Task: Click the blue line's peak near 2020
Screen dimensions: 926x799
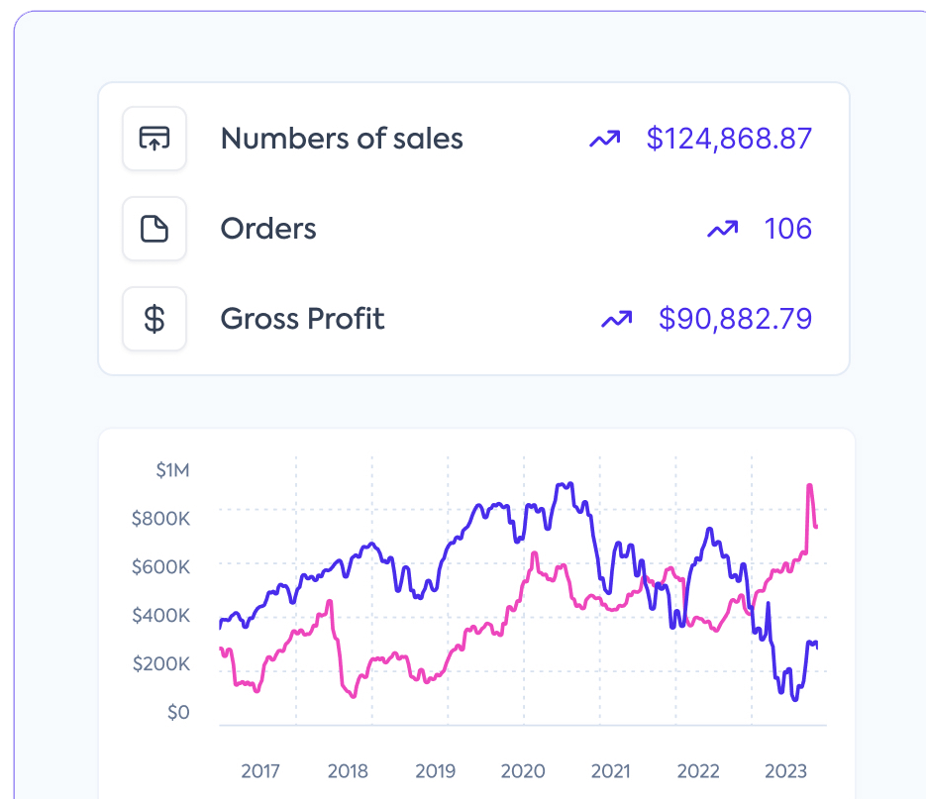Action: 565,484
